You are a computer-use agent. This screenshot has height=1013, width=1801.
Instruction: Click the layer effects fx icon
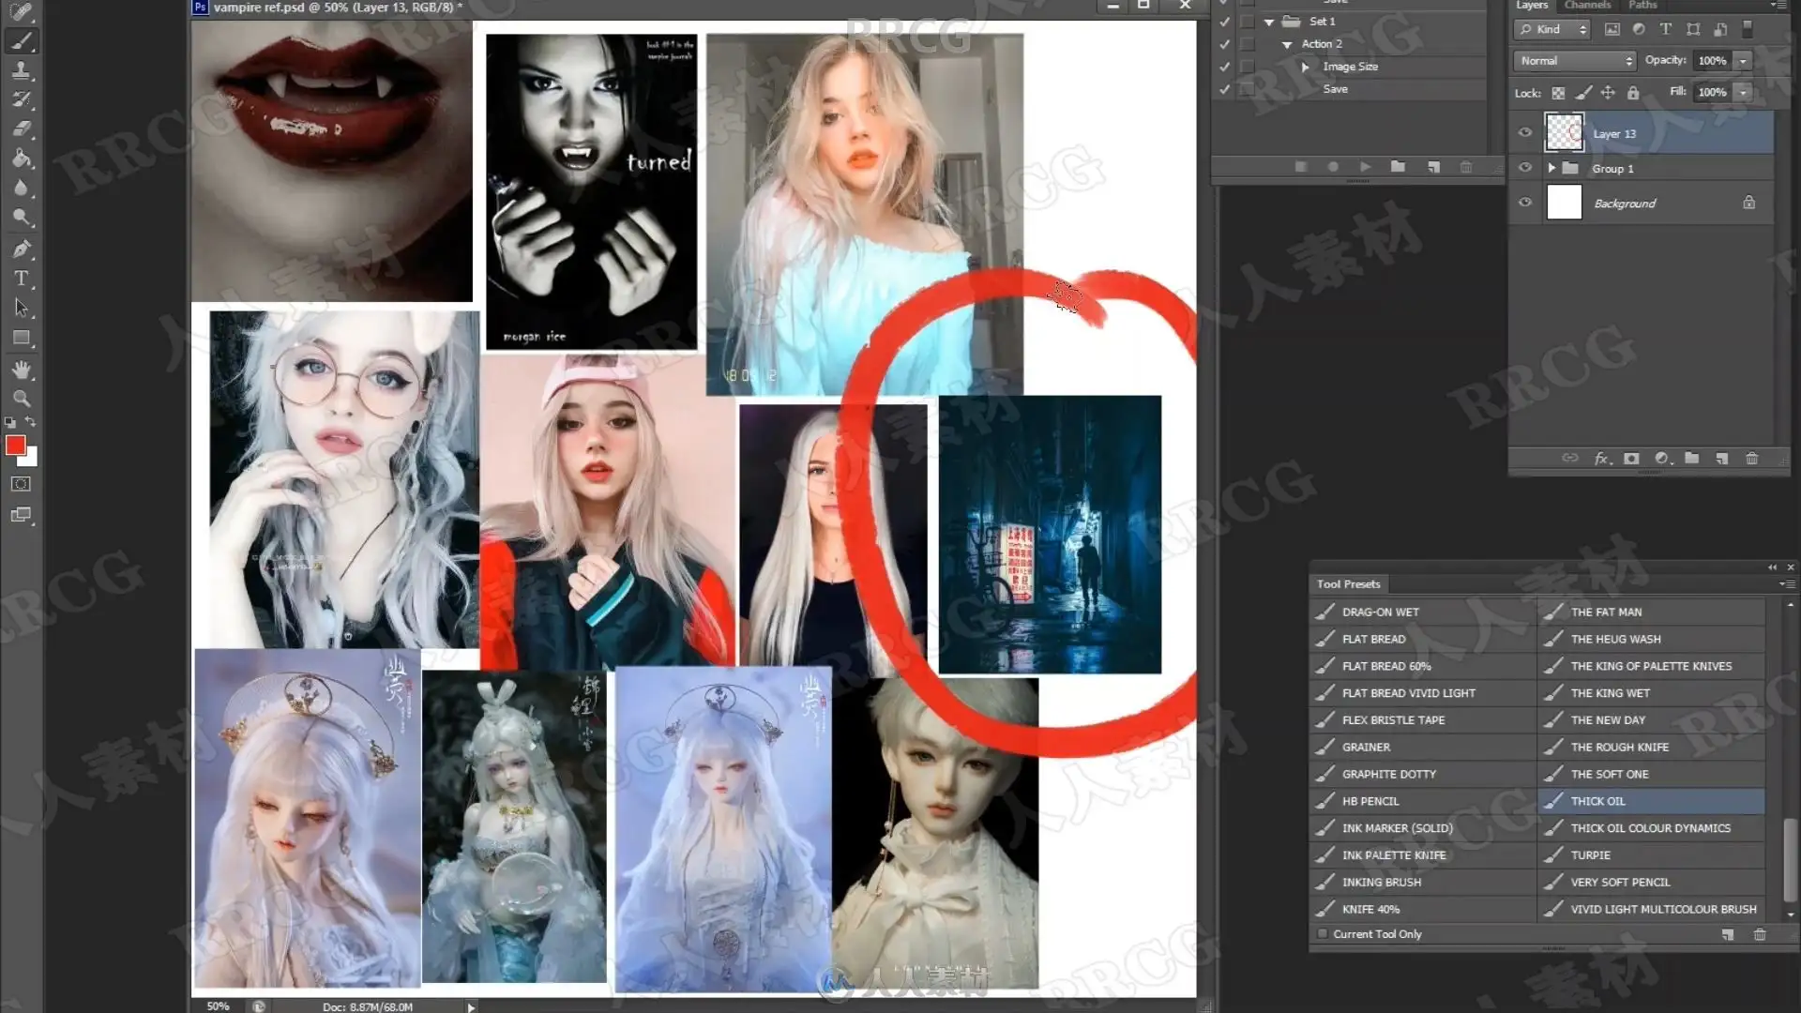pos(1602,459)
